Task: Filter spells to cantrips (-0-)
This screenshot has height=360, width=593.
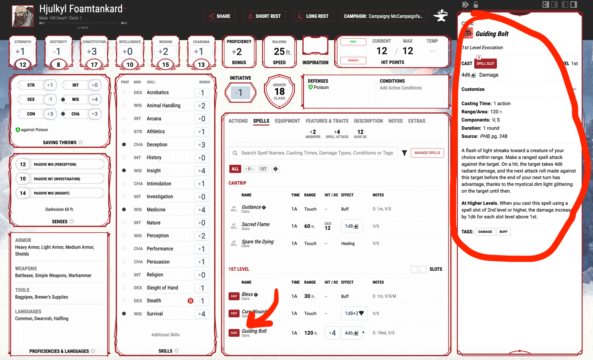Action: 249,169
